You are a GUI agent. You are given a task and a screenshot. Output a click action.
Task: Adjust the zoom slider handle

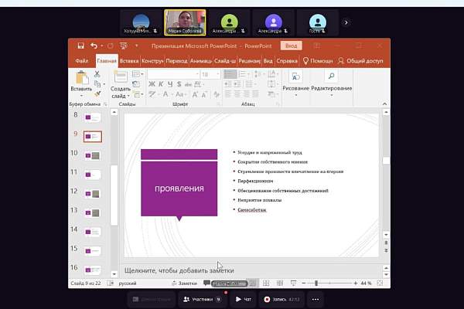316,284
